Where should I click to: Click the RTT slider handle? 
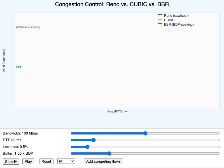click(x=94, y=140)
